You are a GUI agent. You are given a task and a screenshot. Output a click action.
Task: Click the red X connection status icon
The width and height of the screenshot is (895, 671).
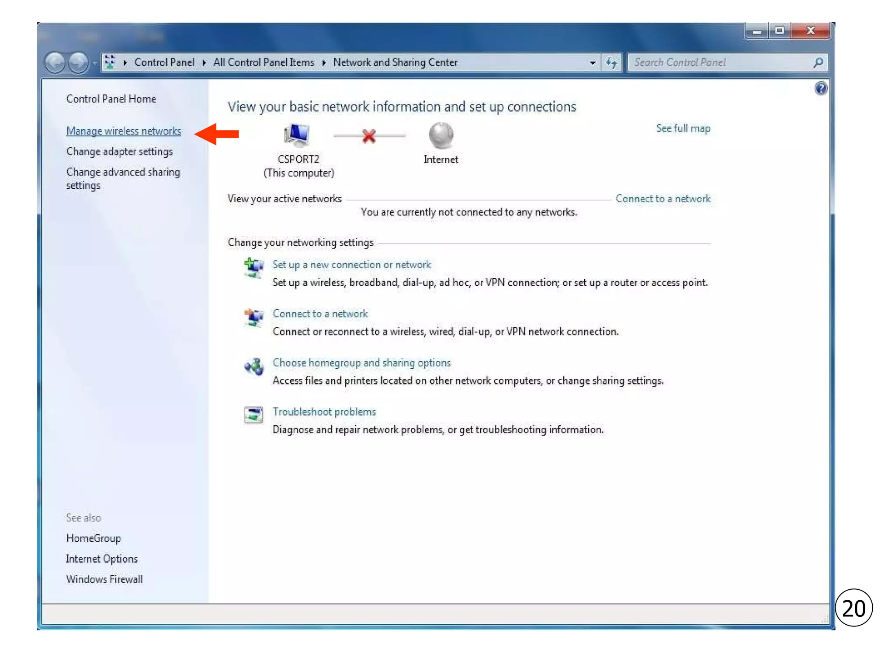[x=369, y=136]
